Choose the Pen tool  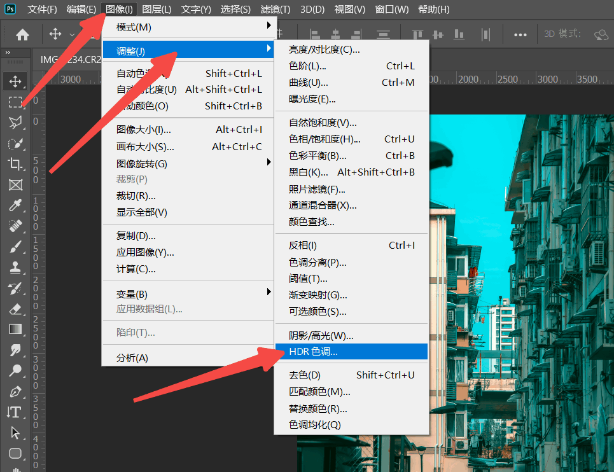(15, 391)
